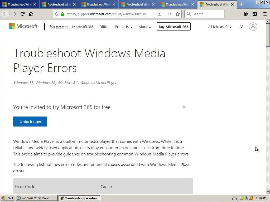The width and height of the screenshot is (270, 202).
Task: Dismiss the Microsoft 365 invitation banner
Action: [184, 107]
